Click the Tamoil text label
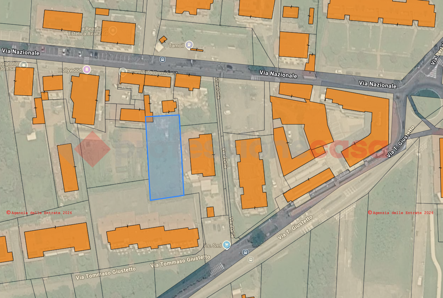Viewport: 443px width, 298px height. pos(176,46)
